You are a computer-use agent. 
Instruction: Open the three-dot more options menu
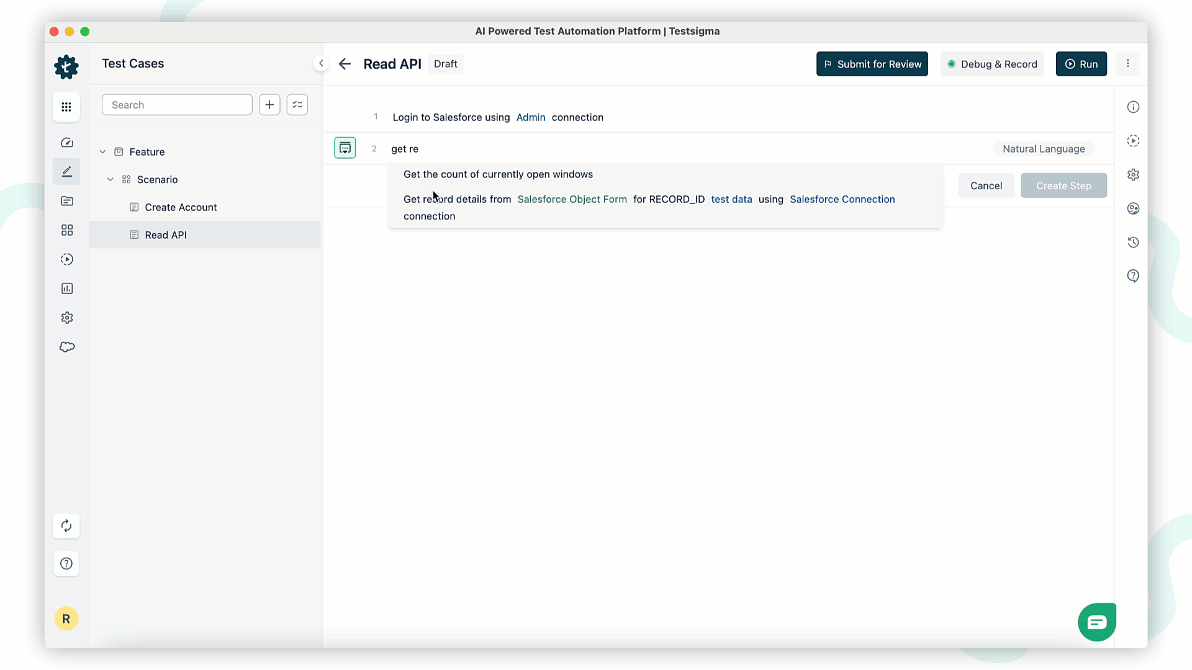coord(1128,63)
